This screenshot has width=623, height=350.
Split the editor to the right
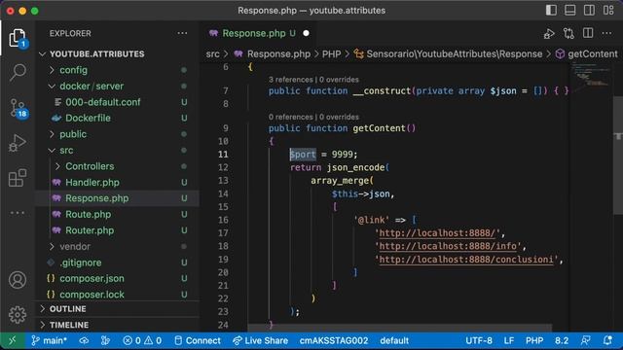(588, 33)
